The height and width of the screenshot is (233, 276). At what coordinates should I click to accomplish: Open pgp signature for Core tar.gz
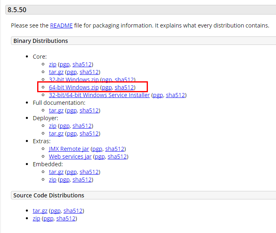coord(72,72)
